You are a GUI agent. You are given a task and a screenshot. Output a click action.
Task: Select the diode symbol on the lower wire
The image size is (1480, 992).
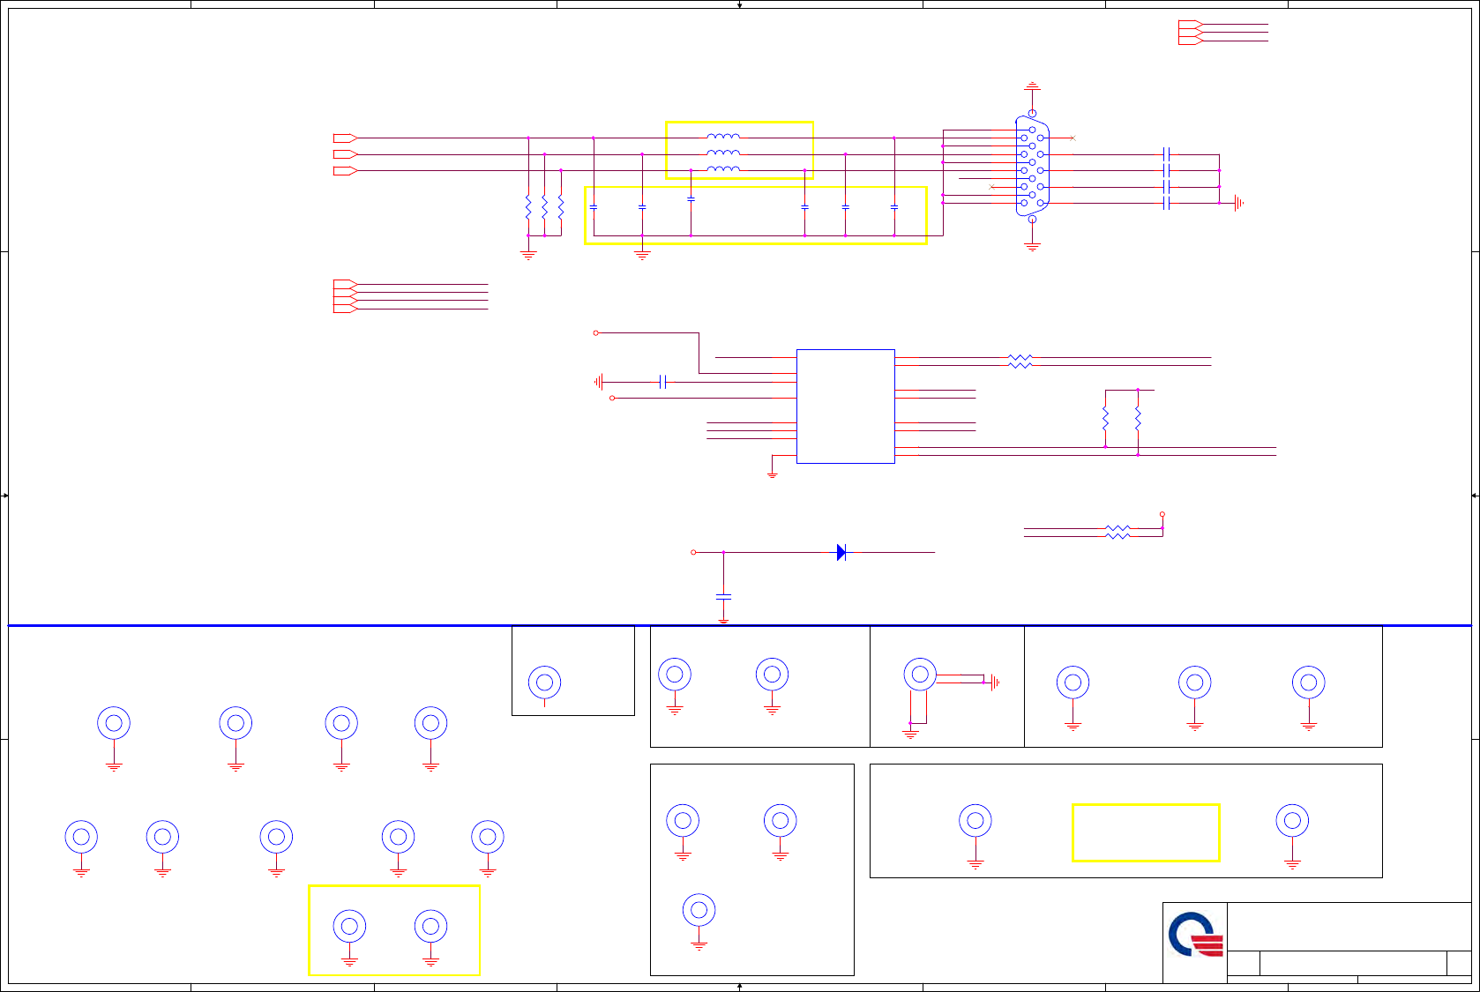(841, 553)
